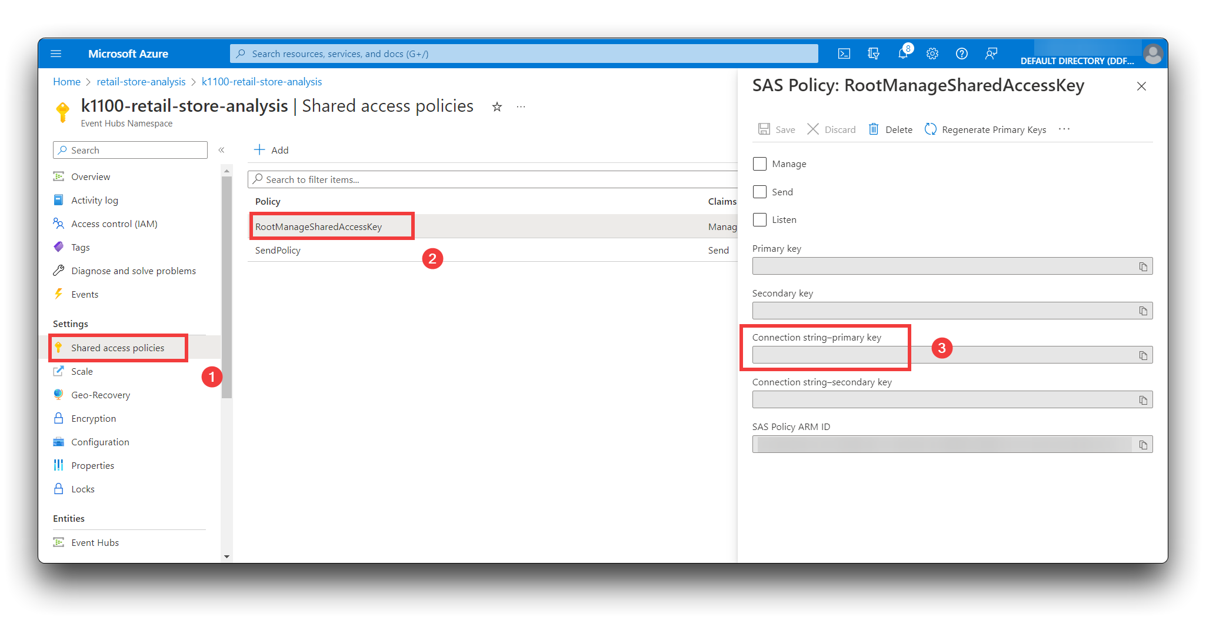Screen dimensions: 1206x620
Task: Open portal settings gear
Action: (932, 54)
